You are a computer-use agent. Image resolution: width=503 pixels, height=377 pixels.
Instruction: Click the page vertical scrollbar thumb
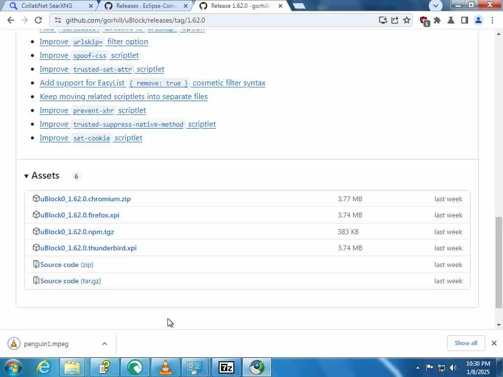[499, 262]
